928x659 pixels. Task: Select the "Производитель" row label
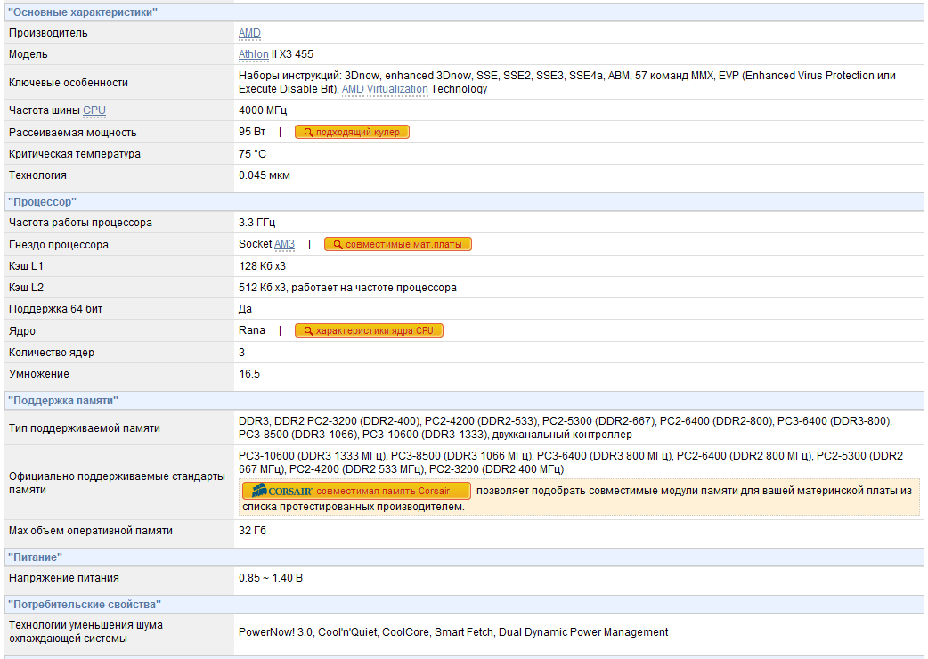48,33
